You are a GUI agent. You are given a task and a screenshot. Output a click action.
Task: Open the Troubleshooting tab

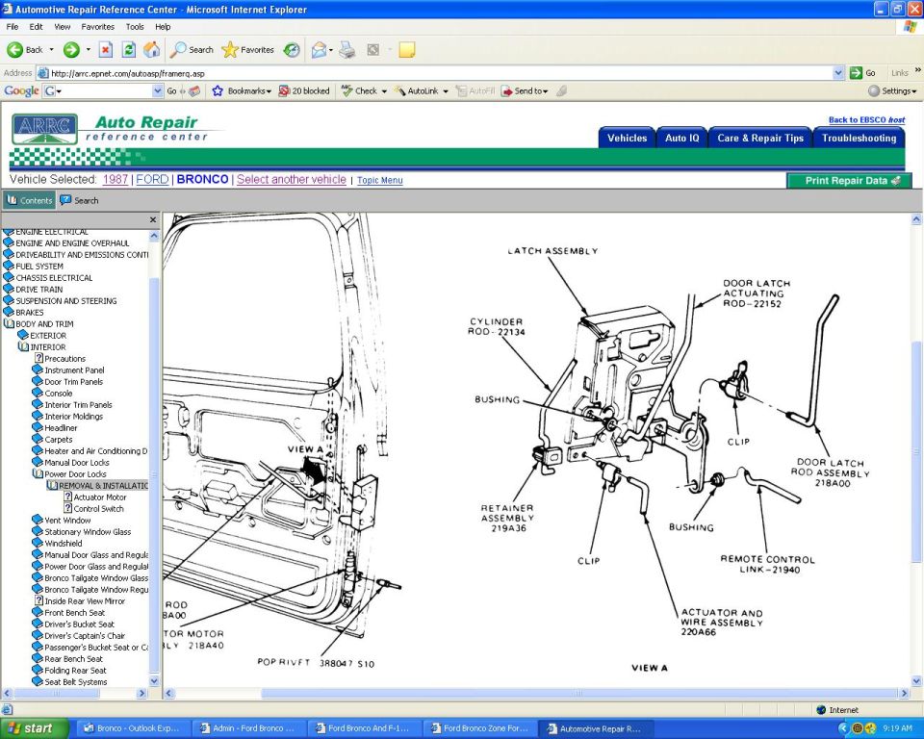[x=859, y=138]
